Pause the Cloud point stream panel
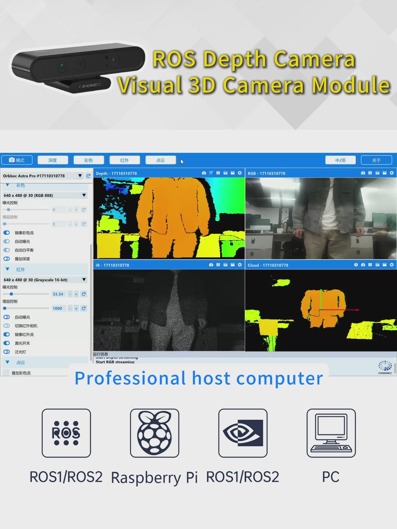Screen dimensions: 397x529 [370, 265]
